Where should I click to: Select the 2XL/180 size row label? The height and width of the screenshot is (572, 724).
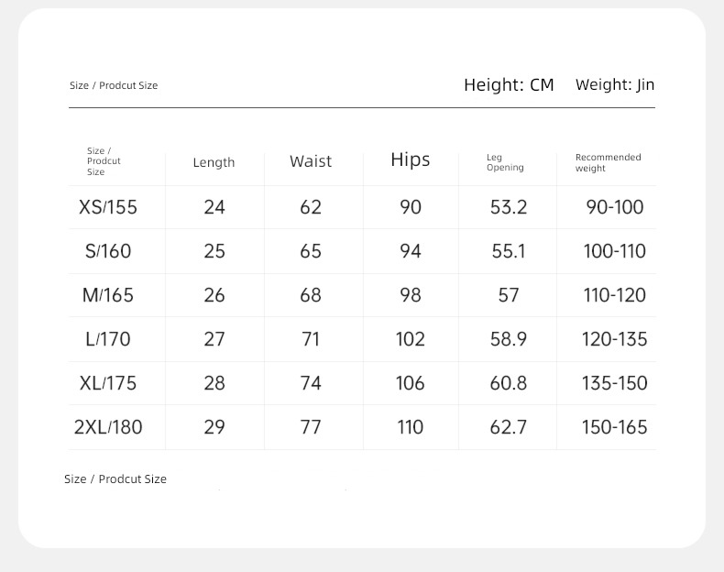(108, 427)
